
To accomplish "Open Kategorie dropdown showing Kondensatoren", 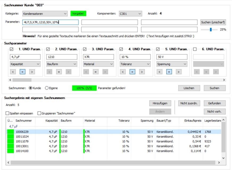I will pyautogui.click(x=45, y=14).
